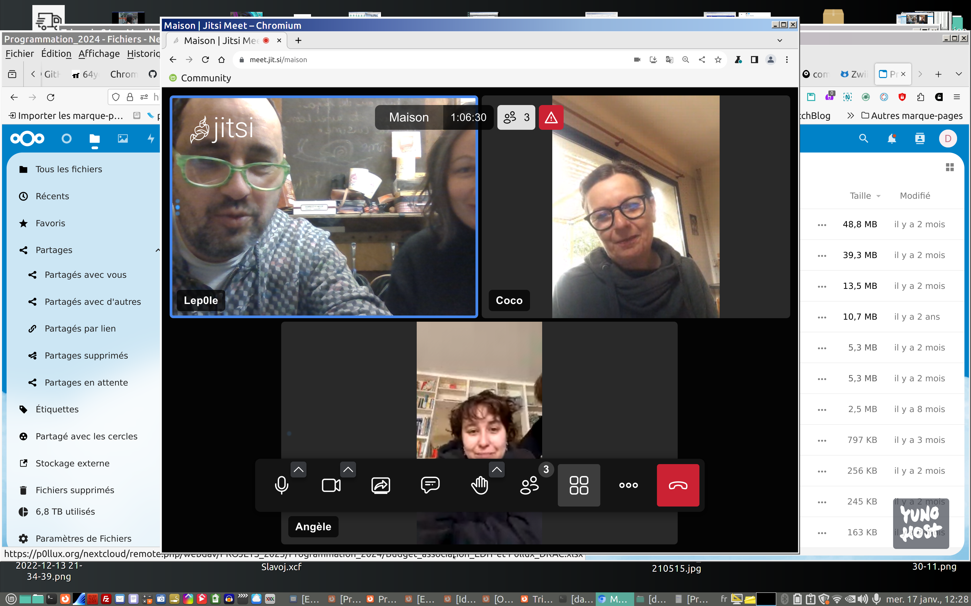The width and height of the screenshot is (971, 606).
Task: Click the Nextcloud search magnifier icon
Action: coord(864,139)
